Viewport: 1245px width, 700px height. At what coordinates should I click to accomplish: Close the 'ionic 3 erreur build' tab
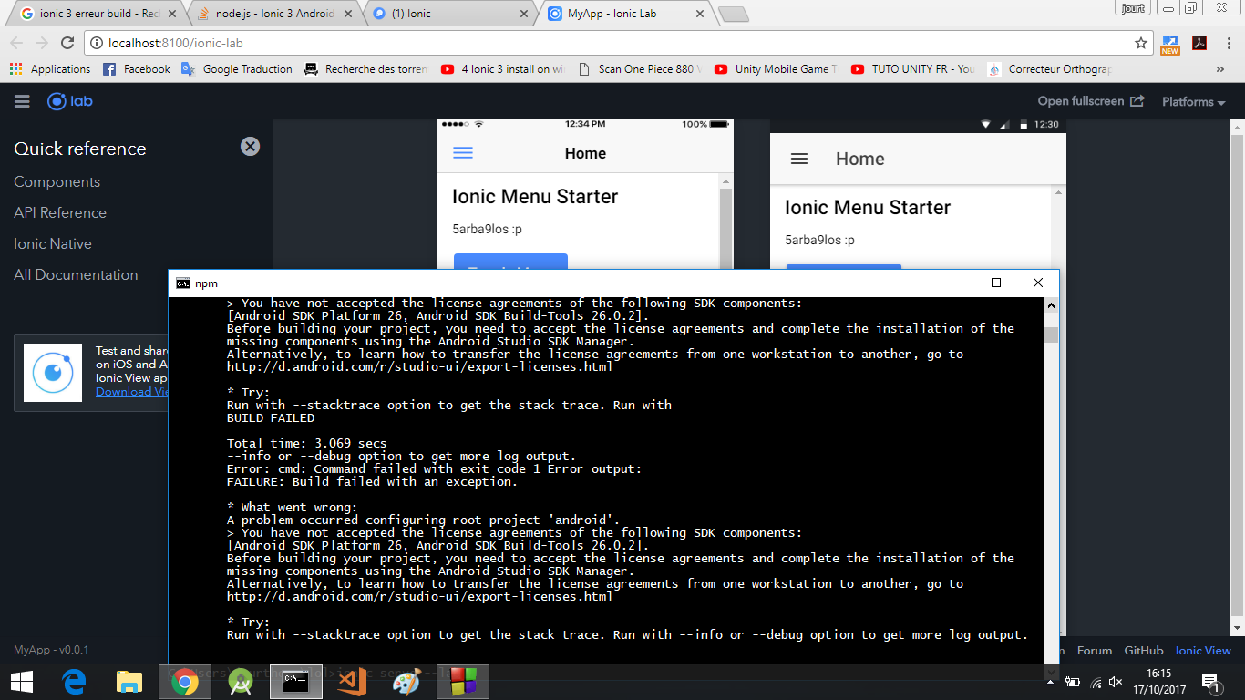point(171,14)
